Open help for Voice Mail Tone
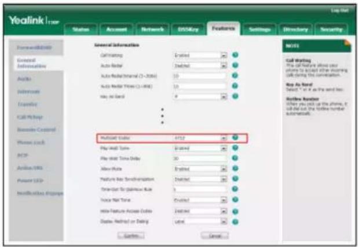This screenshot has height=247, width=358. pos(235,200)
